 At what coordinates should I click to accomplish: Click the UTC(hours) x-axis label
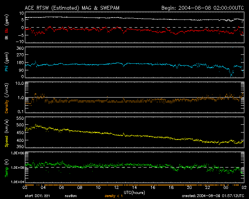pyautogui.click(x=134, y=192)
